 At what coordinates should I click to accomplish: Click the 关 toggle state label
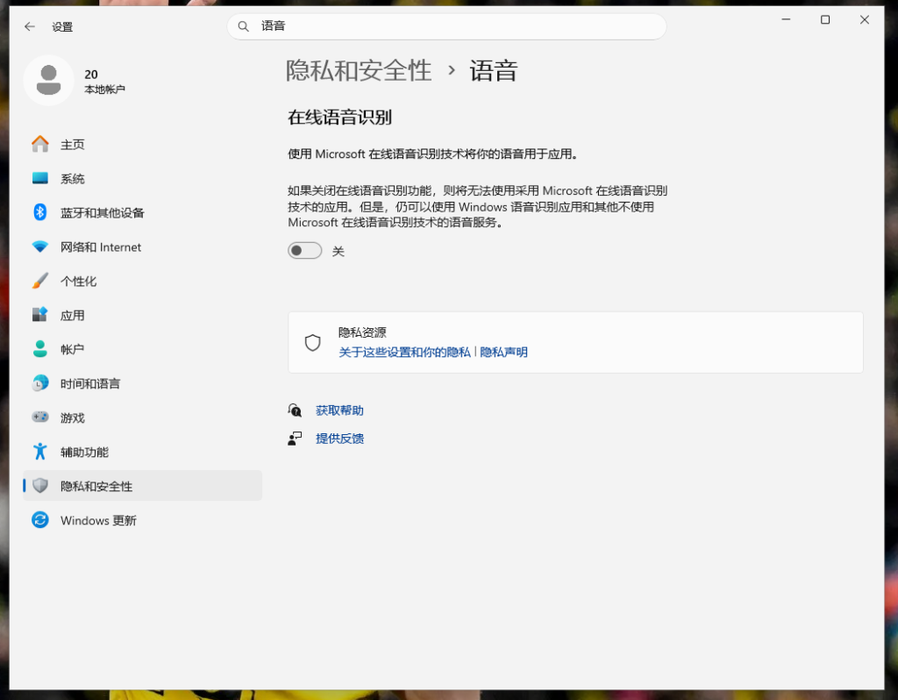pyautogui.click(x=339, y=252)
